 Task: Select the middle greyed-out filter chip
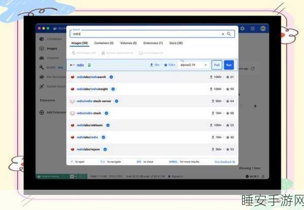[x=118, y=53]
